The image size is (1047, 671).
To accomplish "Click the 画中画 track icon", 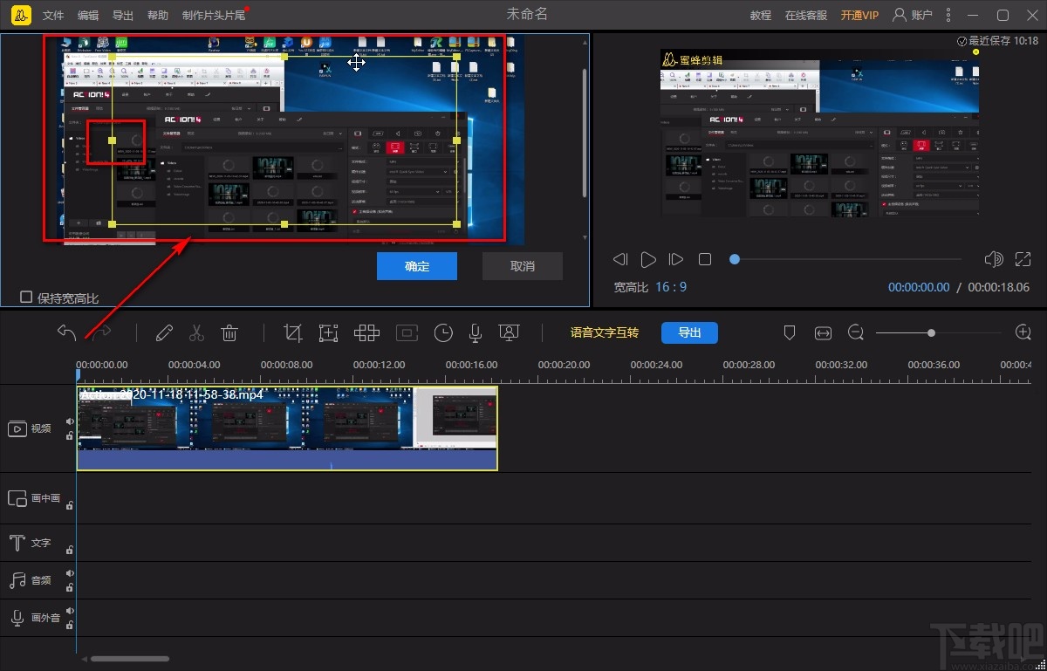I will pos(17,498).
